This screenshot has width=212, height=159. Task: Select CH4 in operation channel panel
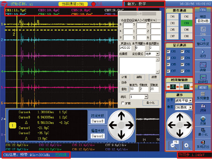[186, 24]
